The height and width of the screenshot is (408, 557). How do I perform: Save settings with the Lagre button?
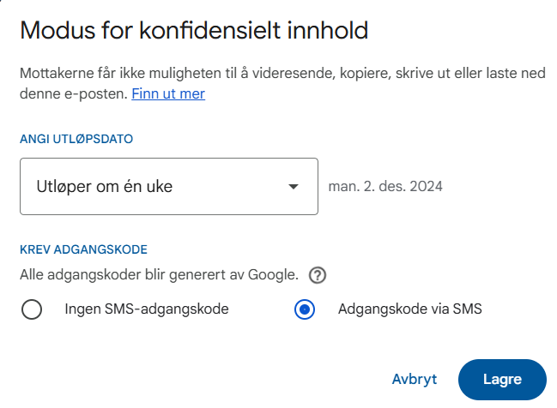pos(502,380)
